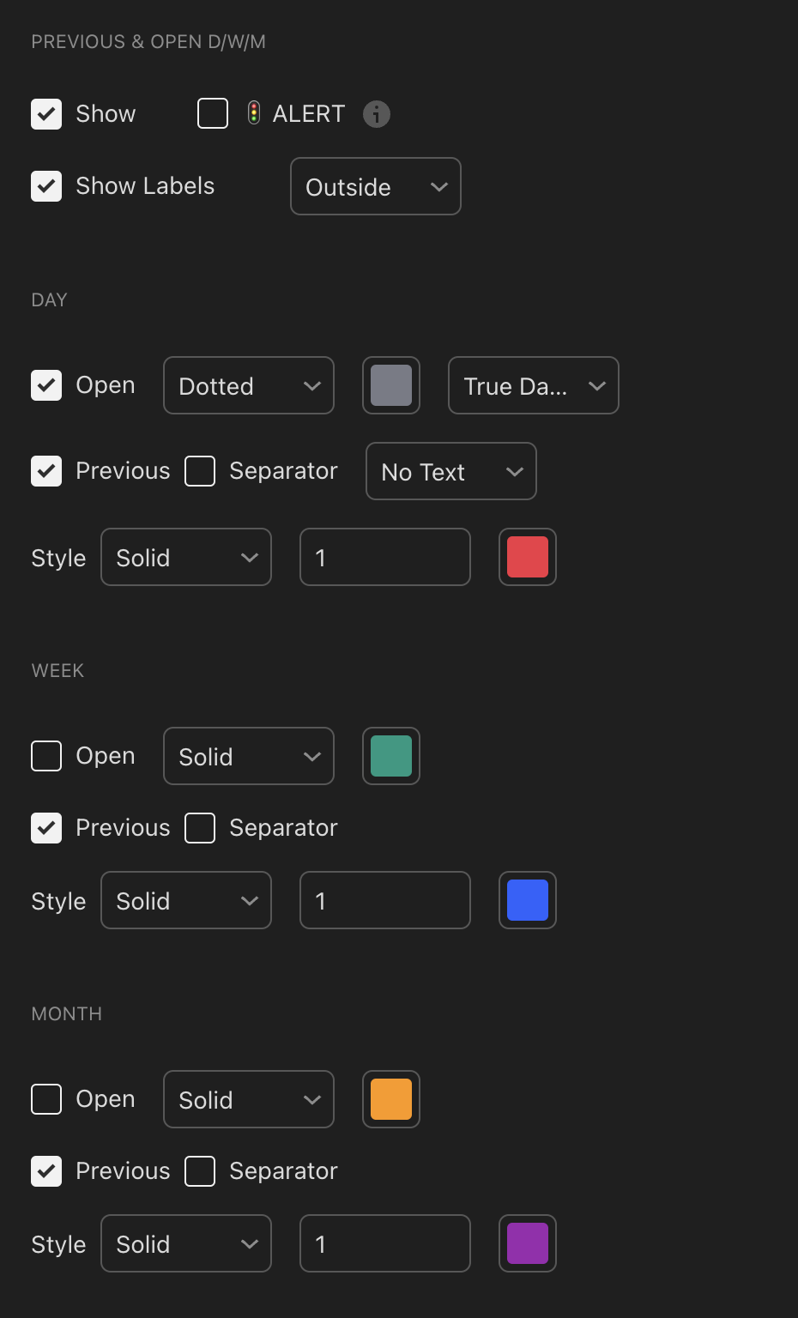Expand the True Day dropdown
The image size is (798, 1318).
pyautogui.click(x=533, y=385)
